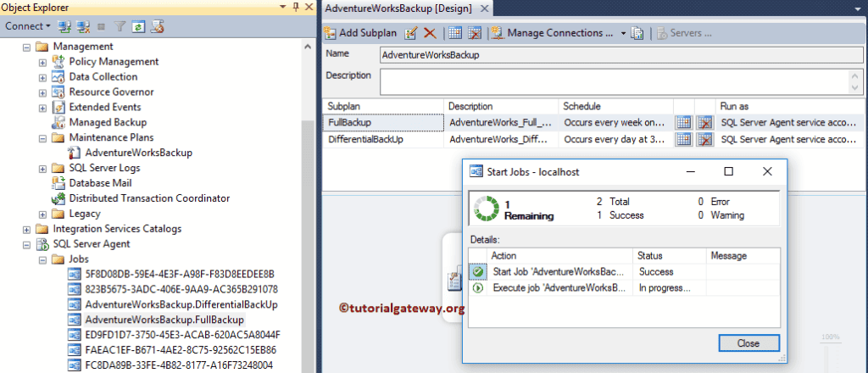This screenshot has height=373, width=868.
Task: Toggle auto-hide pin of Object Explorer
Action: (x=296, y=7)
